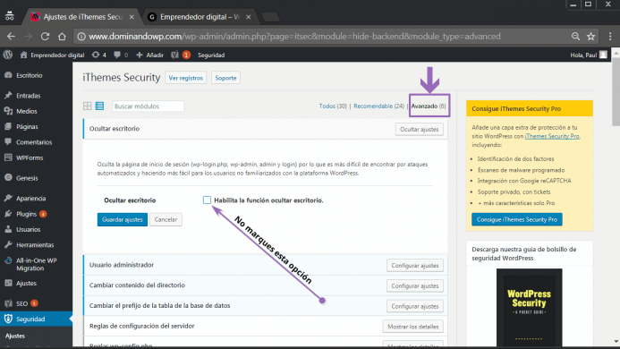Click Consigue iThemes Security Pro button
This screenshot has width=620, height=349.
pos(517,219)
